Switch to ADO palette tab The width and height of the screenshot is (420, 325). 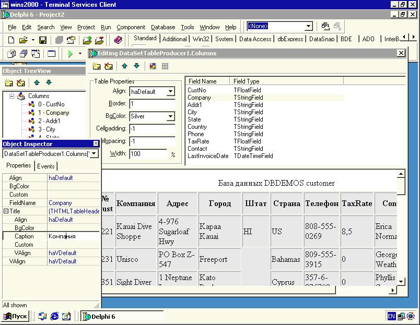click(x=368, y=39)
